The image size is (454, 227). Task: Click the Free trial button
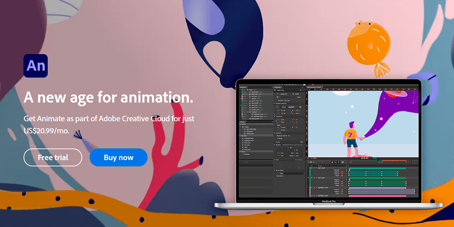tap(53, 157)
